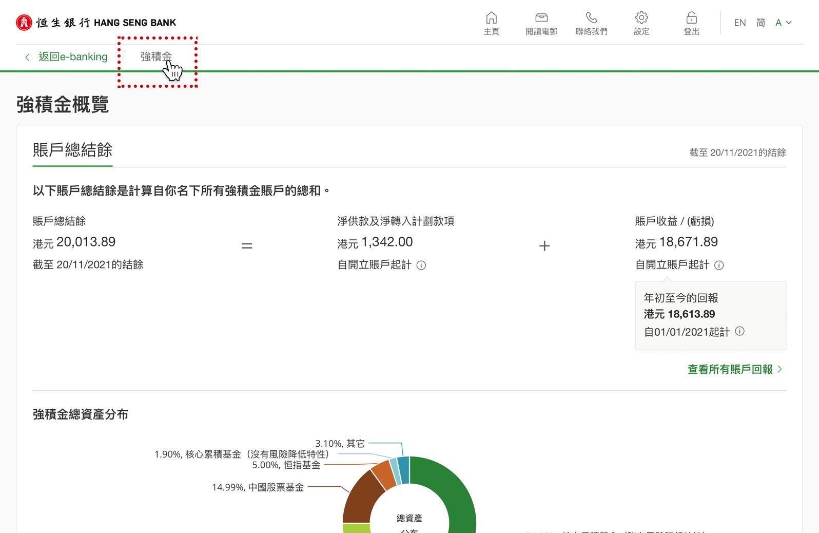
Task: Click info icon beside 賬戶收益 自開立賬戶起計
Action: (x=719, y=265)
